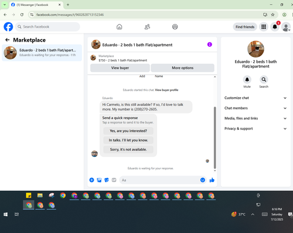Click the chat scrollbar down arrow
Viewport: 293px width, 233px height.
click(215, 170)
